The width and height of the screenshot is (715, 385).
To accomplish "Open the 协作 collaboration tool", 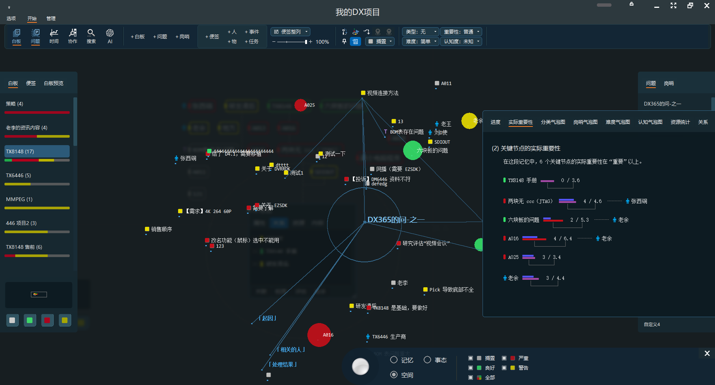I will (x=73, y=36).
